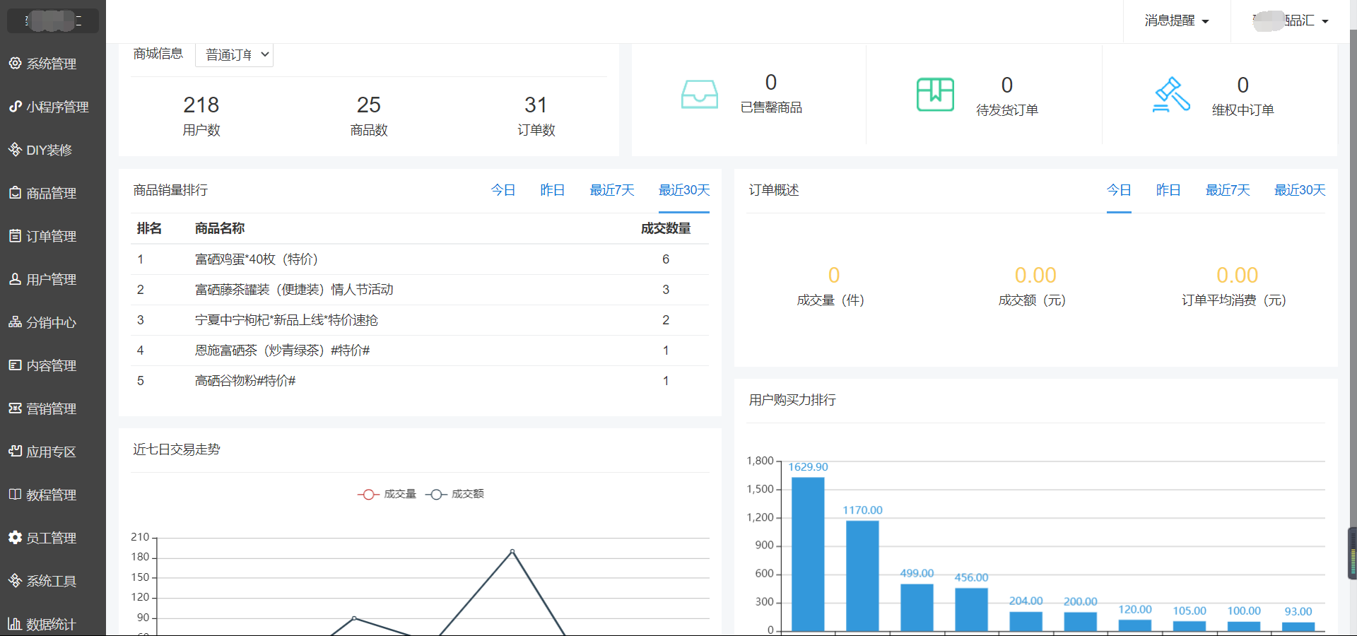Open 内容管理 menu in sidebar
The image size is (1357, 636).
(53, 365)
